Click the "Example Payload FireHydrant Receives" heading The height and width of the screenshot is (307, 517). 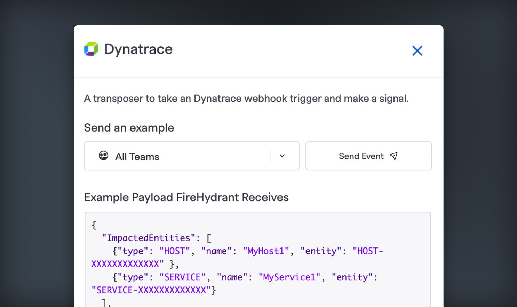(186, 197)
